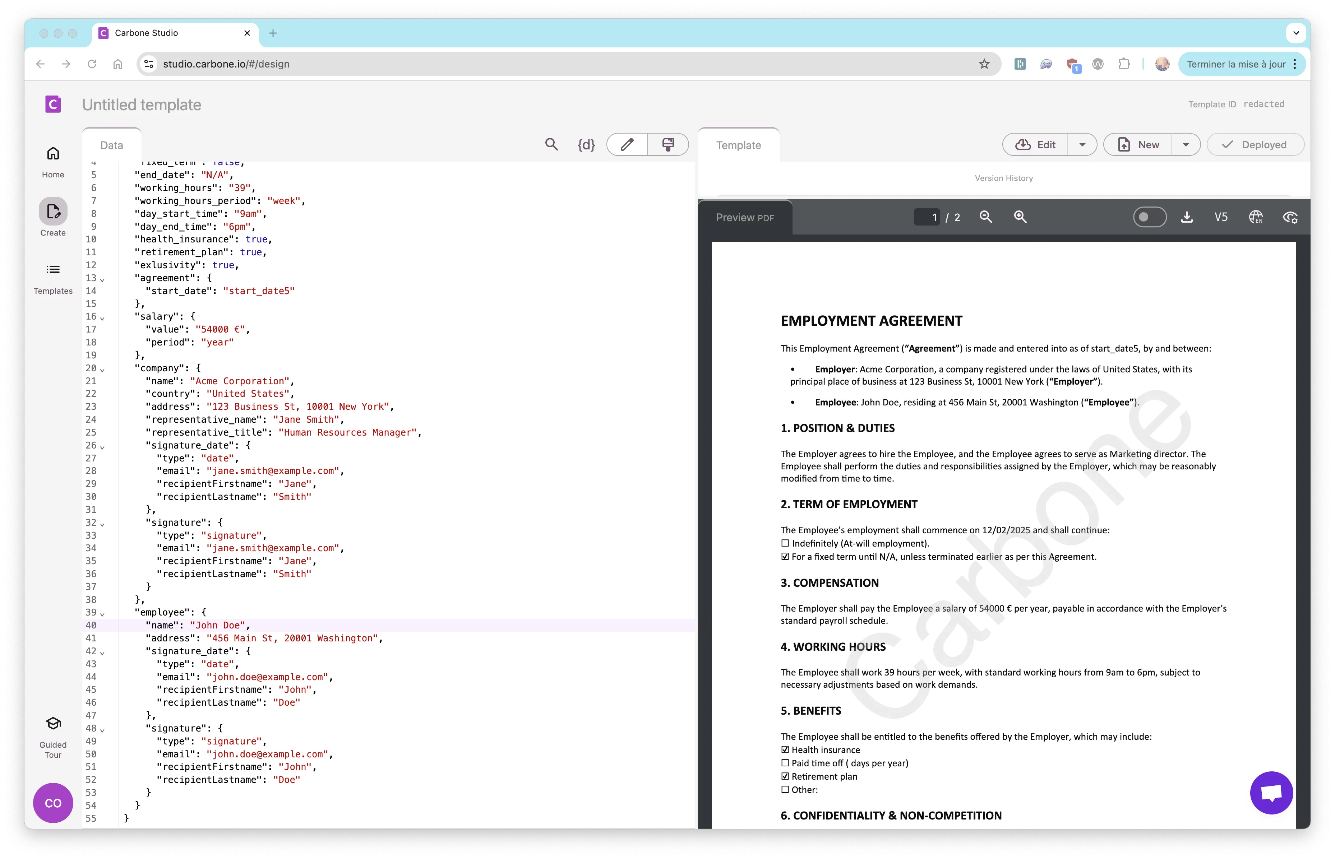The image size is (1335, 859).
Task: Click the page number input field
Action: [x=927, y=217]
